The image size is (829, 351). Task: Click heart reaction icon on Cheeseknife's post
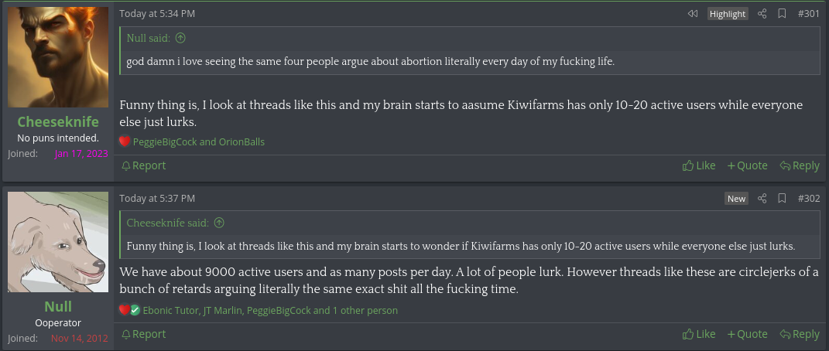point(125,141)
